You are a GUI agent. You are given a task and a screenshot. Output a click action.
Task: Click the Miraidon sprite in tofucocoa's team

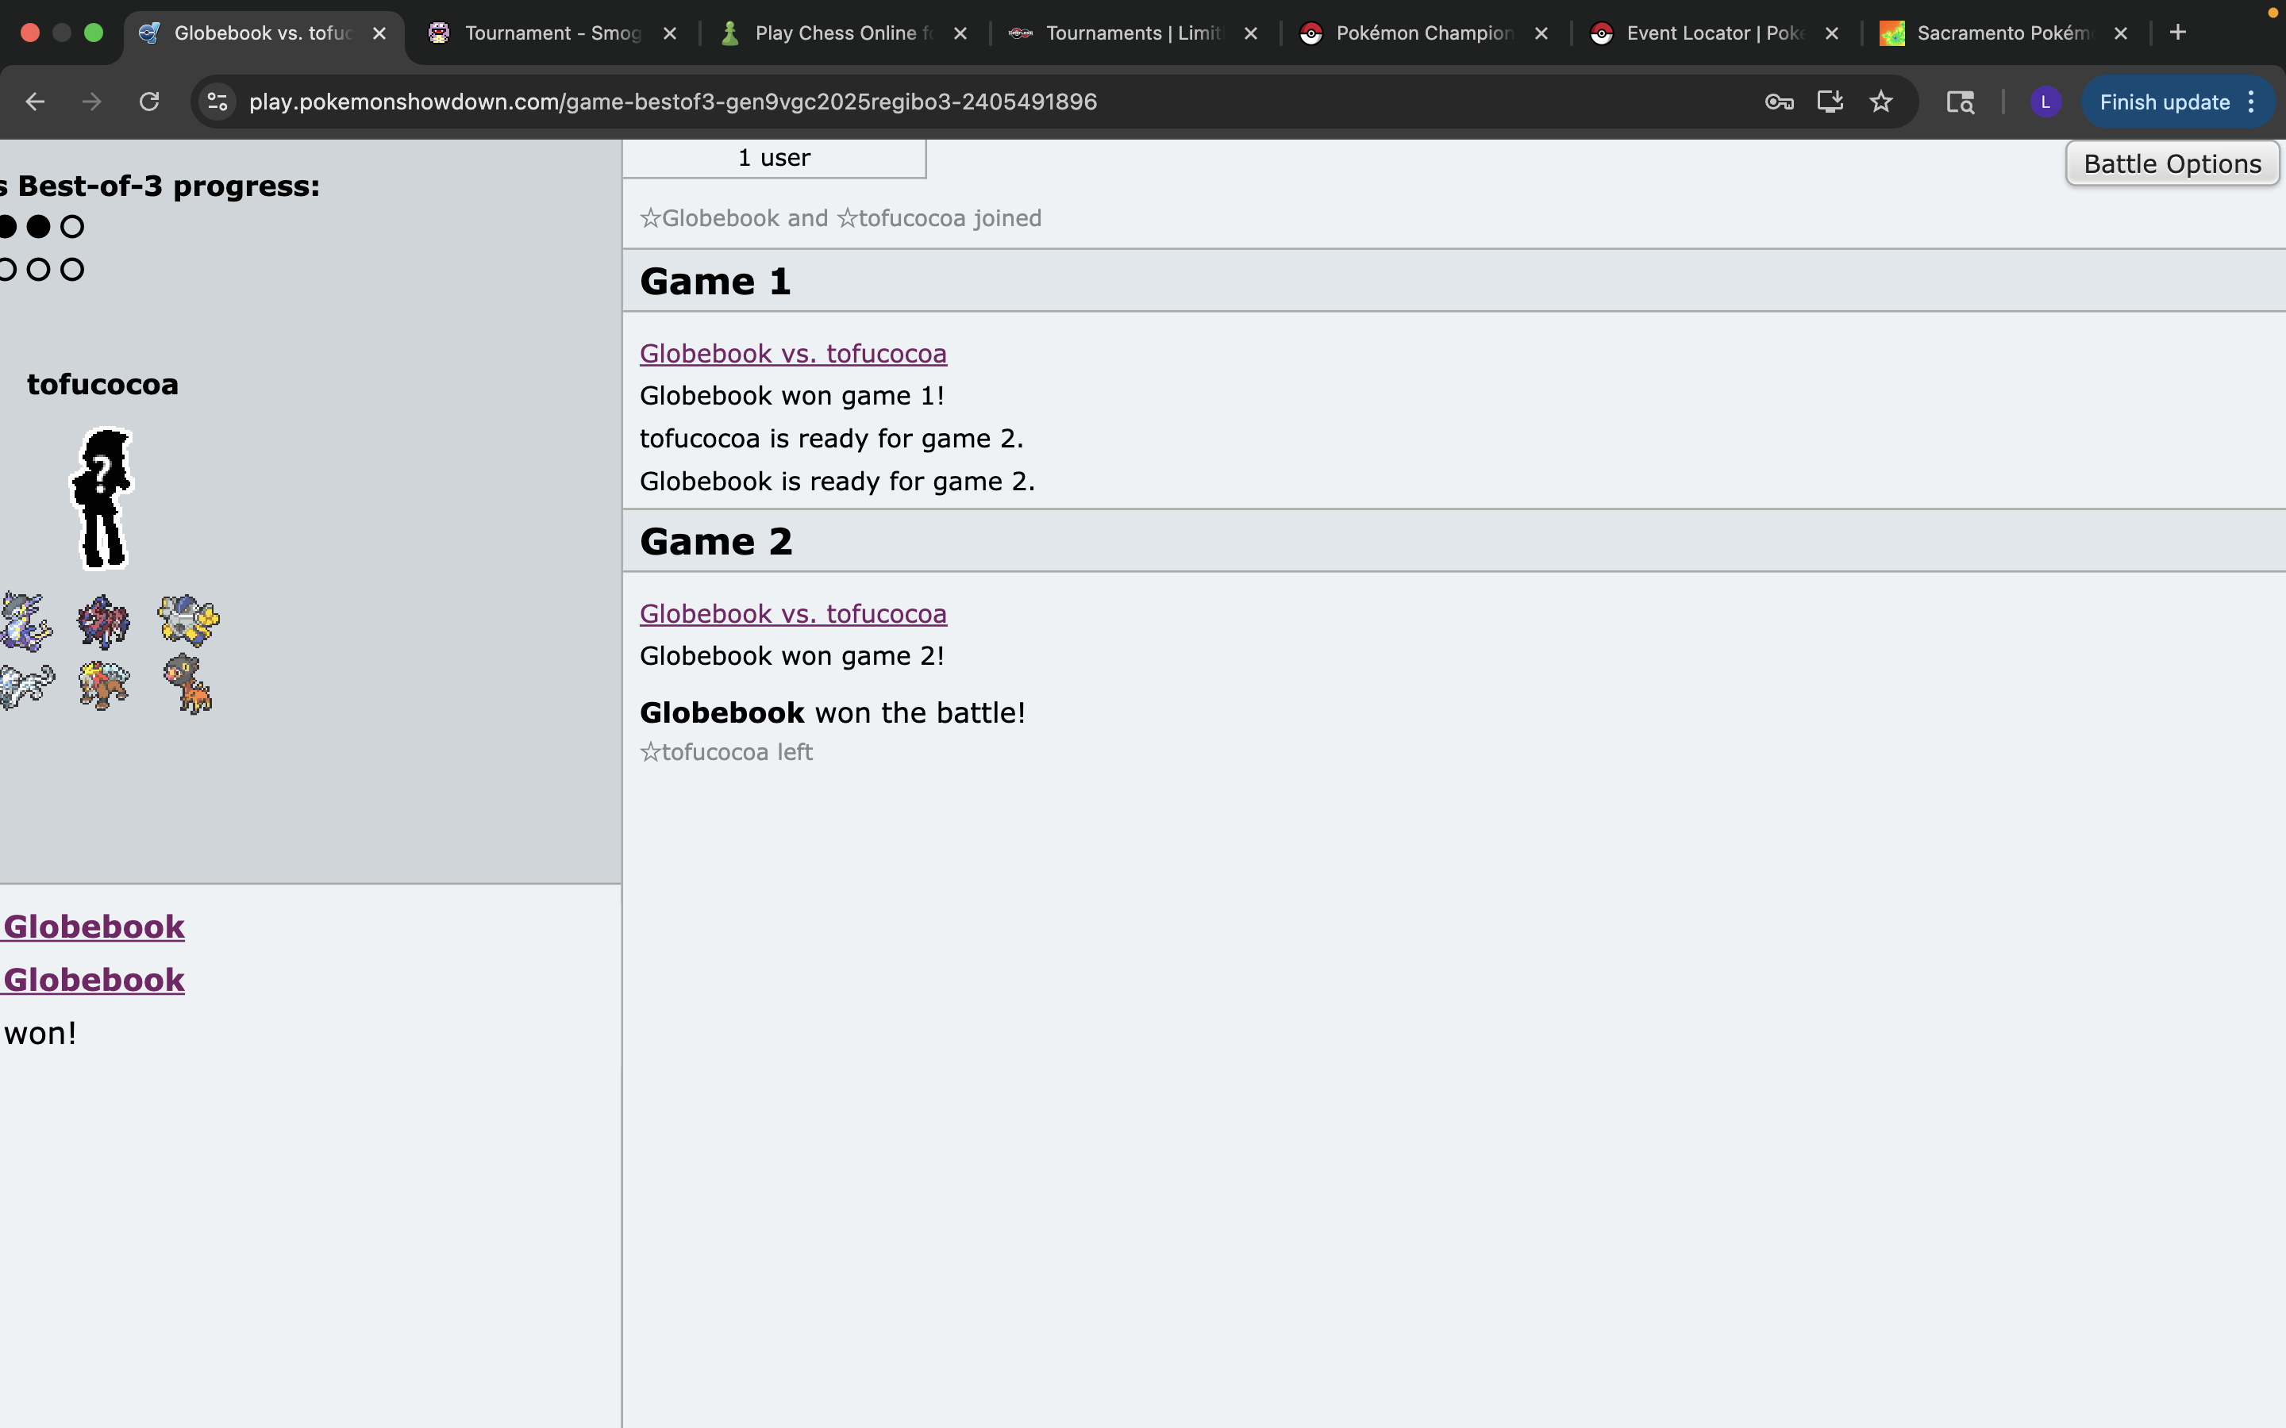[x=25, y=621]
